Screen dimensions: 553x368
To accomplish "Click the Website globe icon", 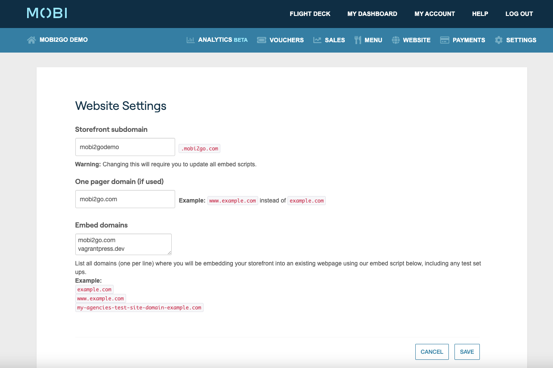I will [396, 40].
